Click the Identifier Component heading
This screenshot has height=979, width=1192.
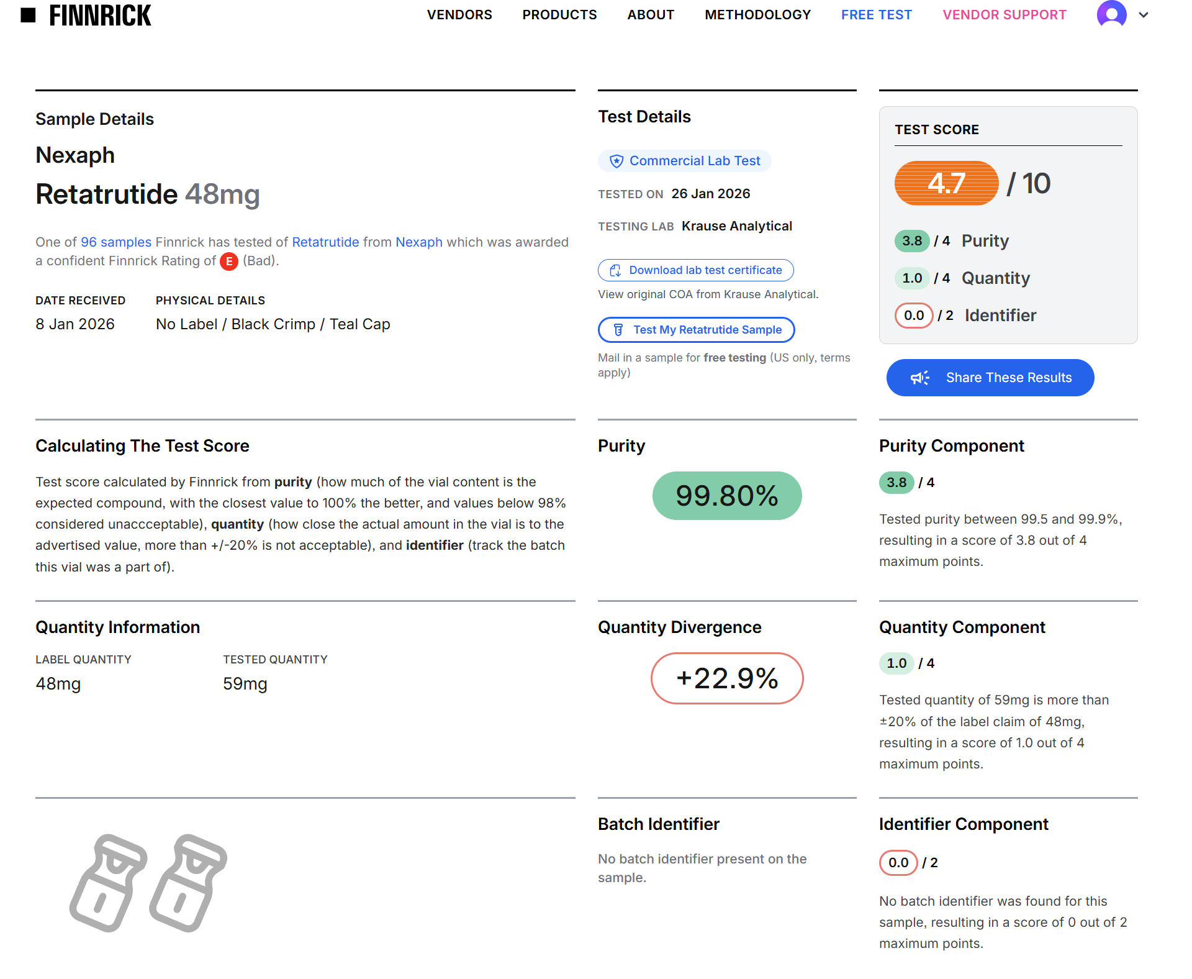pos(964,824)
